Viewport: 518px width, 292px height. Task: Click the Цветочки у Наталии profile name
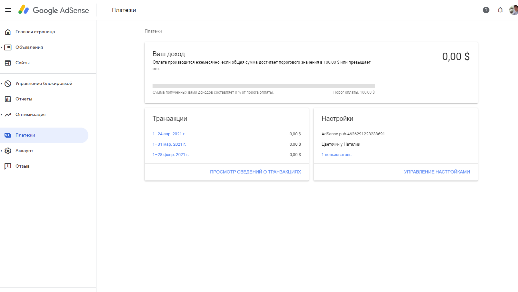tap(341, 144)
